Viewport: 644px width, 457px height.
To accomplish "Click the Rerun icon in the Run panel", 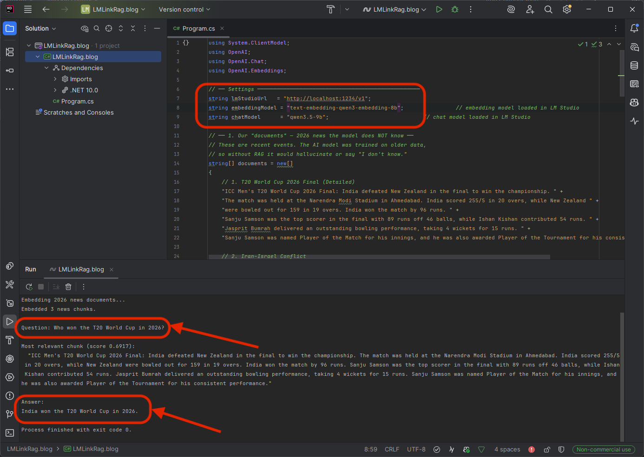I will pos(29,287).
